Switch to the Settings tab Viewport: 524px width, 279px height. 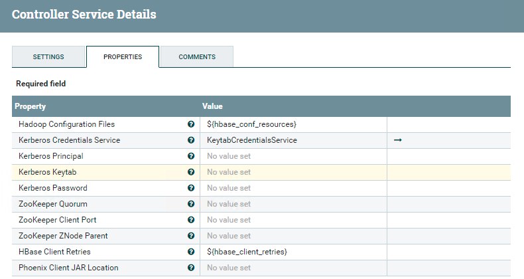coord(48,57)
